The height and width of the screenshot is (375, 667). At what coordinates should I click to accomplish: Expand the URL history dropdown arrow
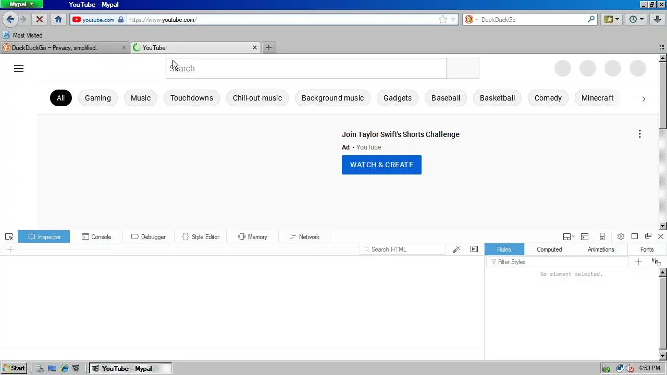click(x=453, y=19)
